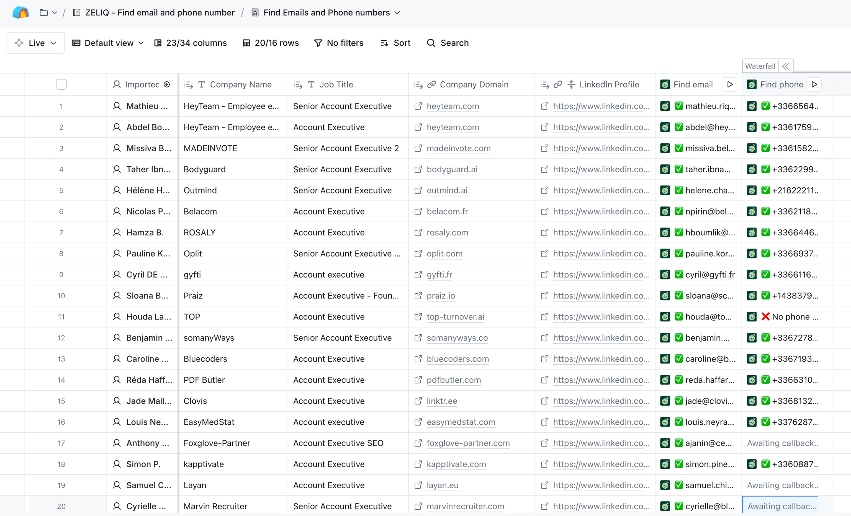The image size is (851, 516).
Task: Click the plus icon beside the Imported column
Action: coord(167,84)
